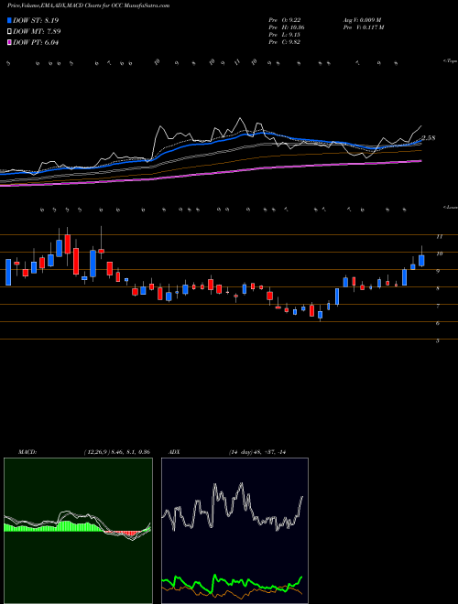
Task: Click the lowest blue candlestick near price 6
Action: pos(320,315)
